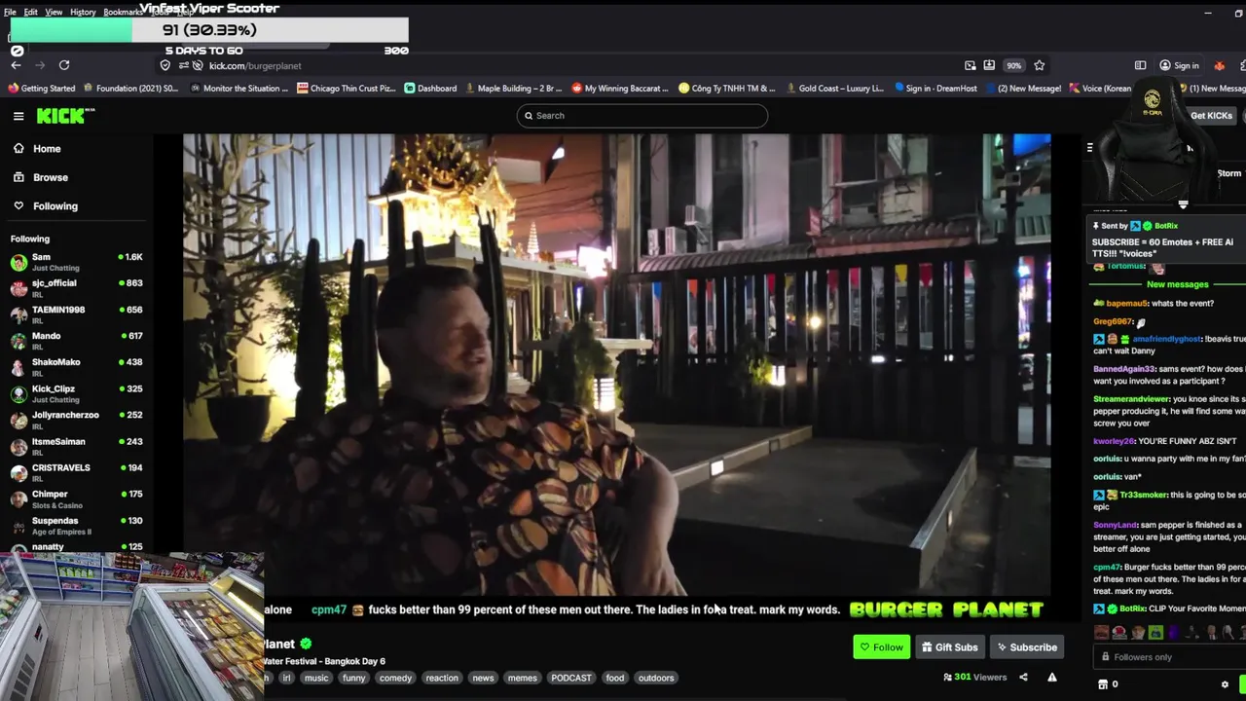The image size is (1246, 701).
Task: Click the green KICK logo
Action: coord(65,116)
